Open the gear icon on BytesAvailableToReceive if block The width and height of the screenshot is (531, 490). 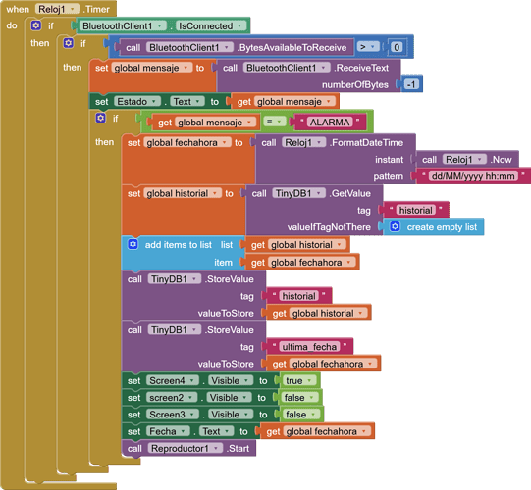tap(68, 43)
